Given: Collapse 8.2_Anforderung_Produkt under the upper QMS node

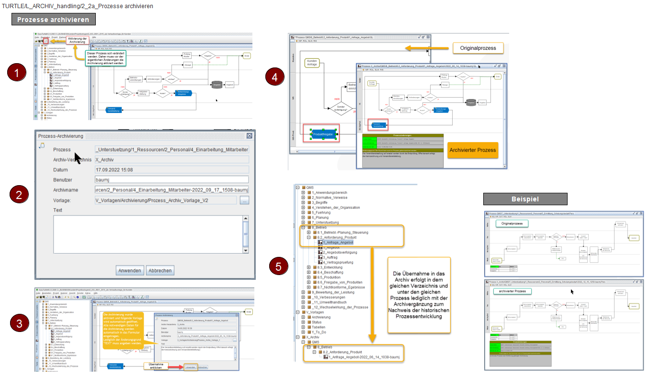Looking at the screenshot, I should click(308, 237).
